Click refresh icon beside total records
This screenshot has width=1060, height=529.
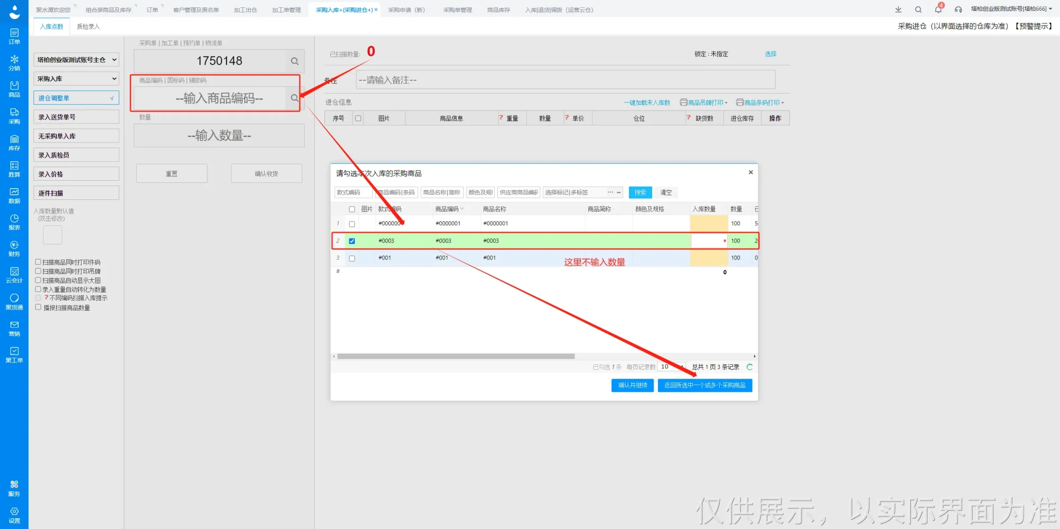(x=749, y=367)
